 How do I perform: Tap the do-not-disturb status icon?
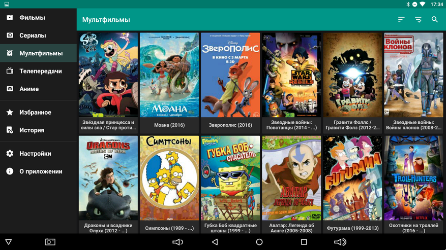coord(414,4)
